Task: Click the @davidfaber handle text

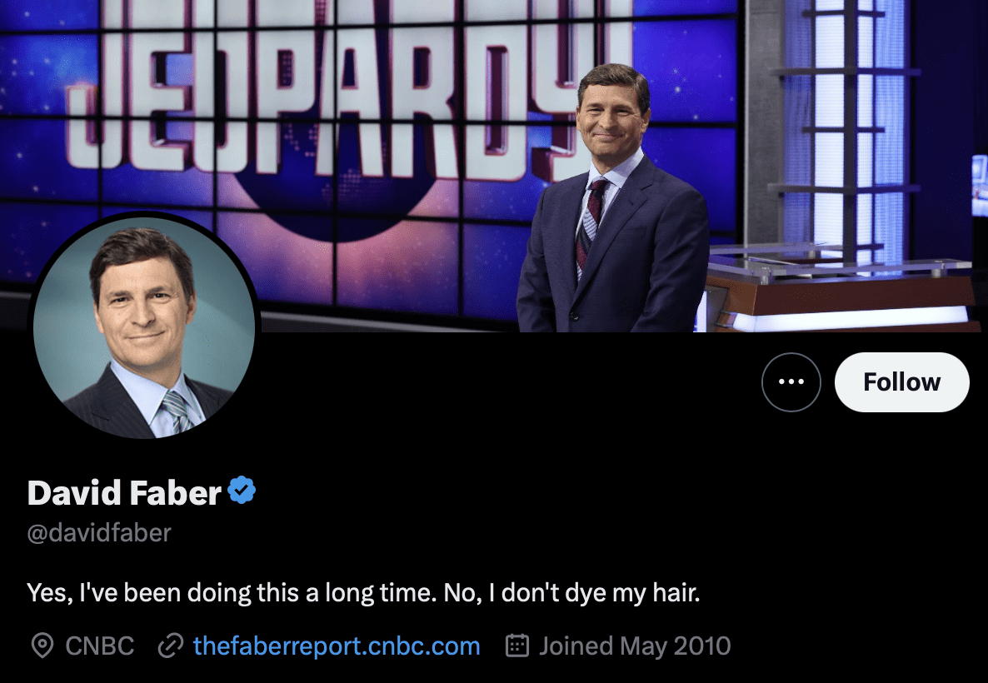Action: tap(99, 533)
